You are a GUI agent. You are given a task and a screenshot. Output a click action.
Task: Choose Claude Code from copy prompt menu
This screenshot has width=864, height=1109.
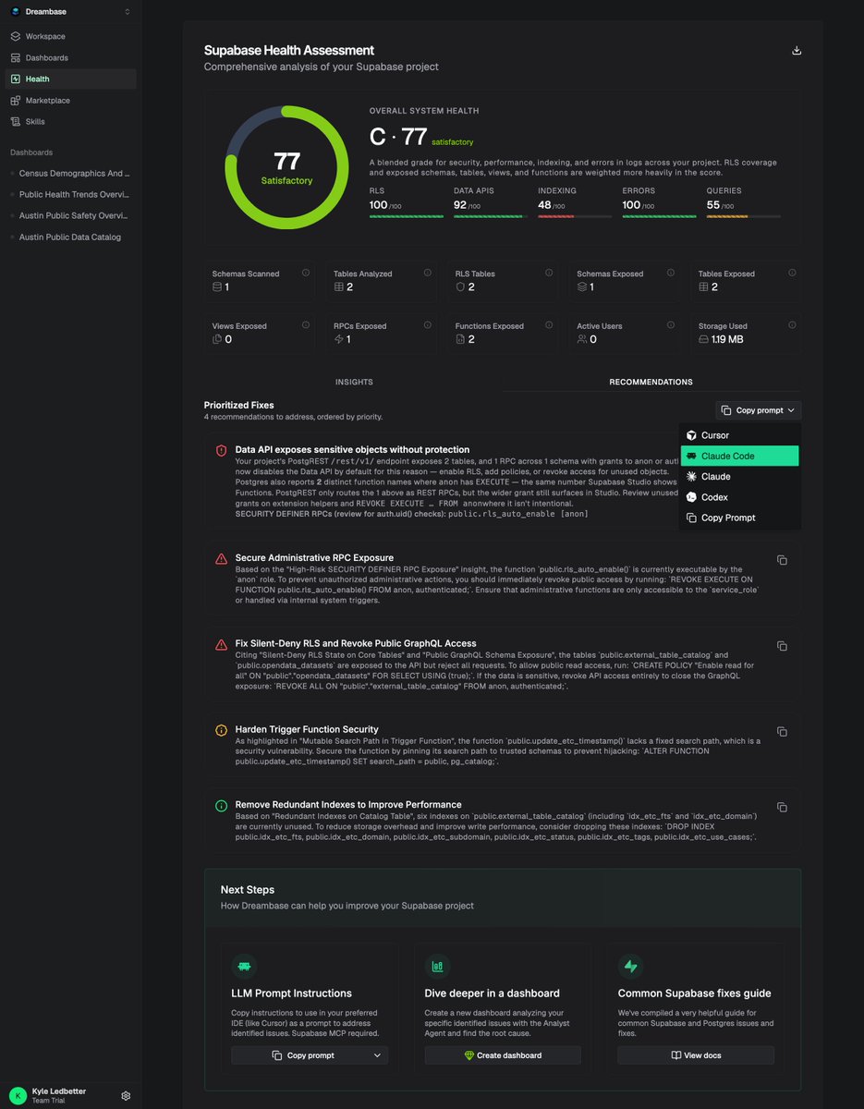tap(740, 456)
